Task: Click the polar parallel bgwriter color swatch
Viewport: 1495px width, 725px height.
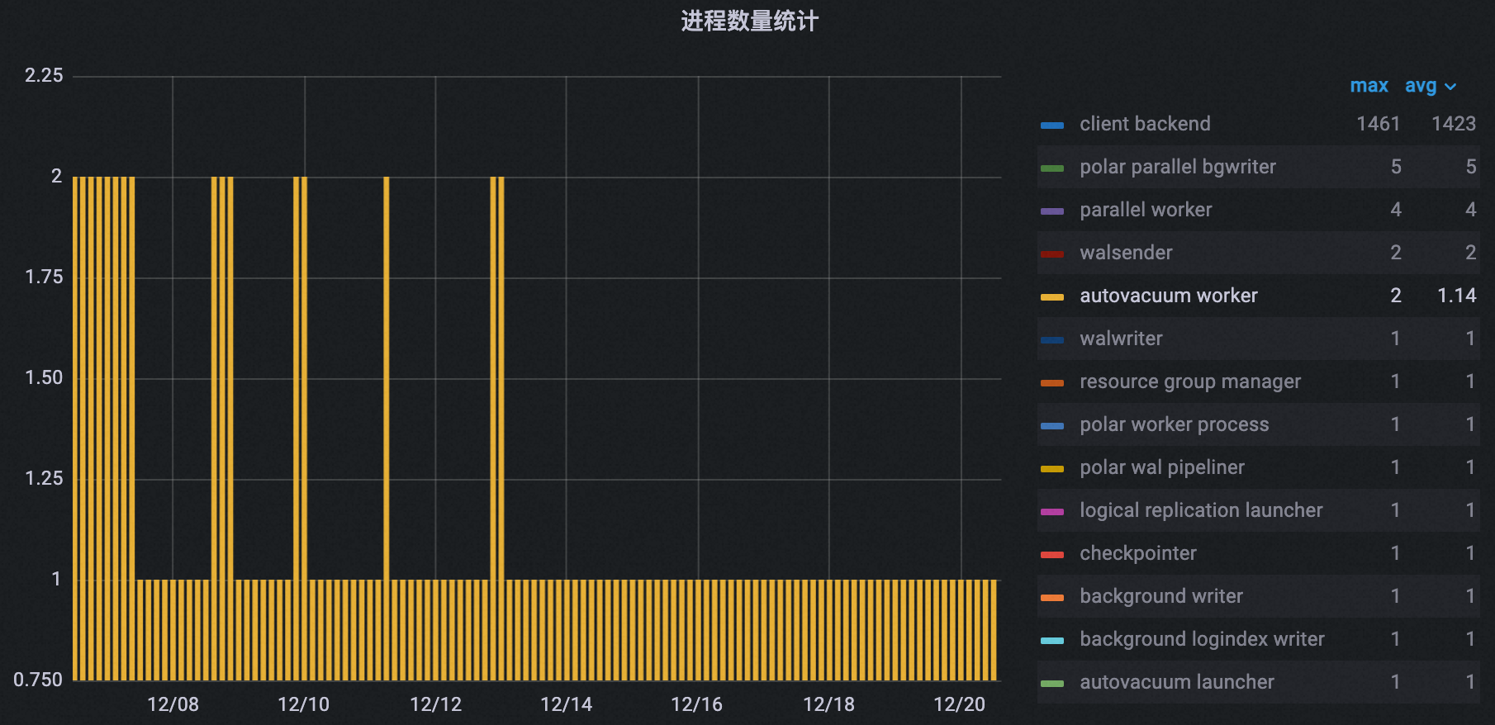Action: coord(1052,168)
